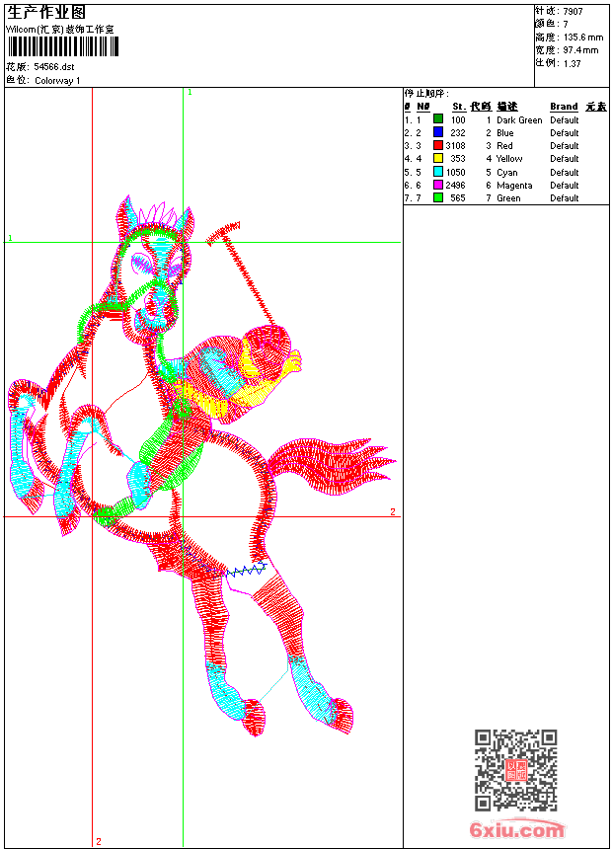
Task: Click the stitch count value 232
Action: (458, 132)
